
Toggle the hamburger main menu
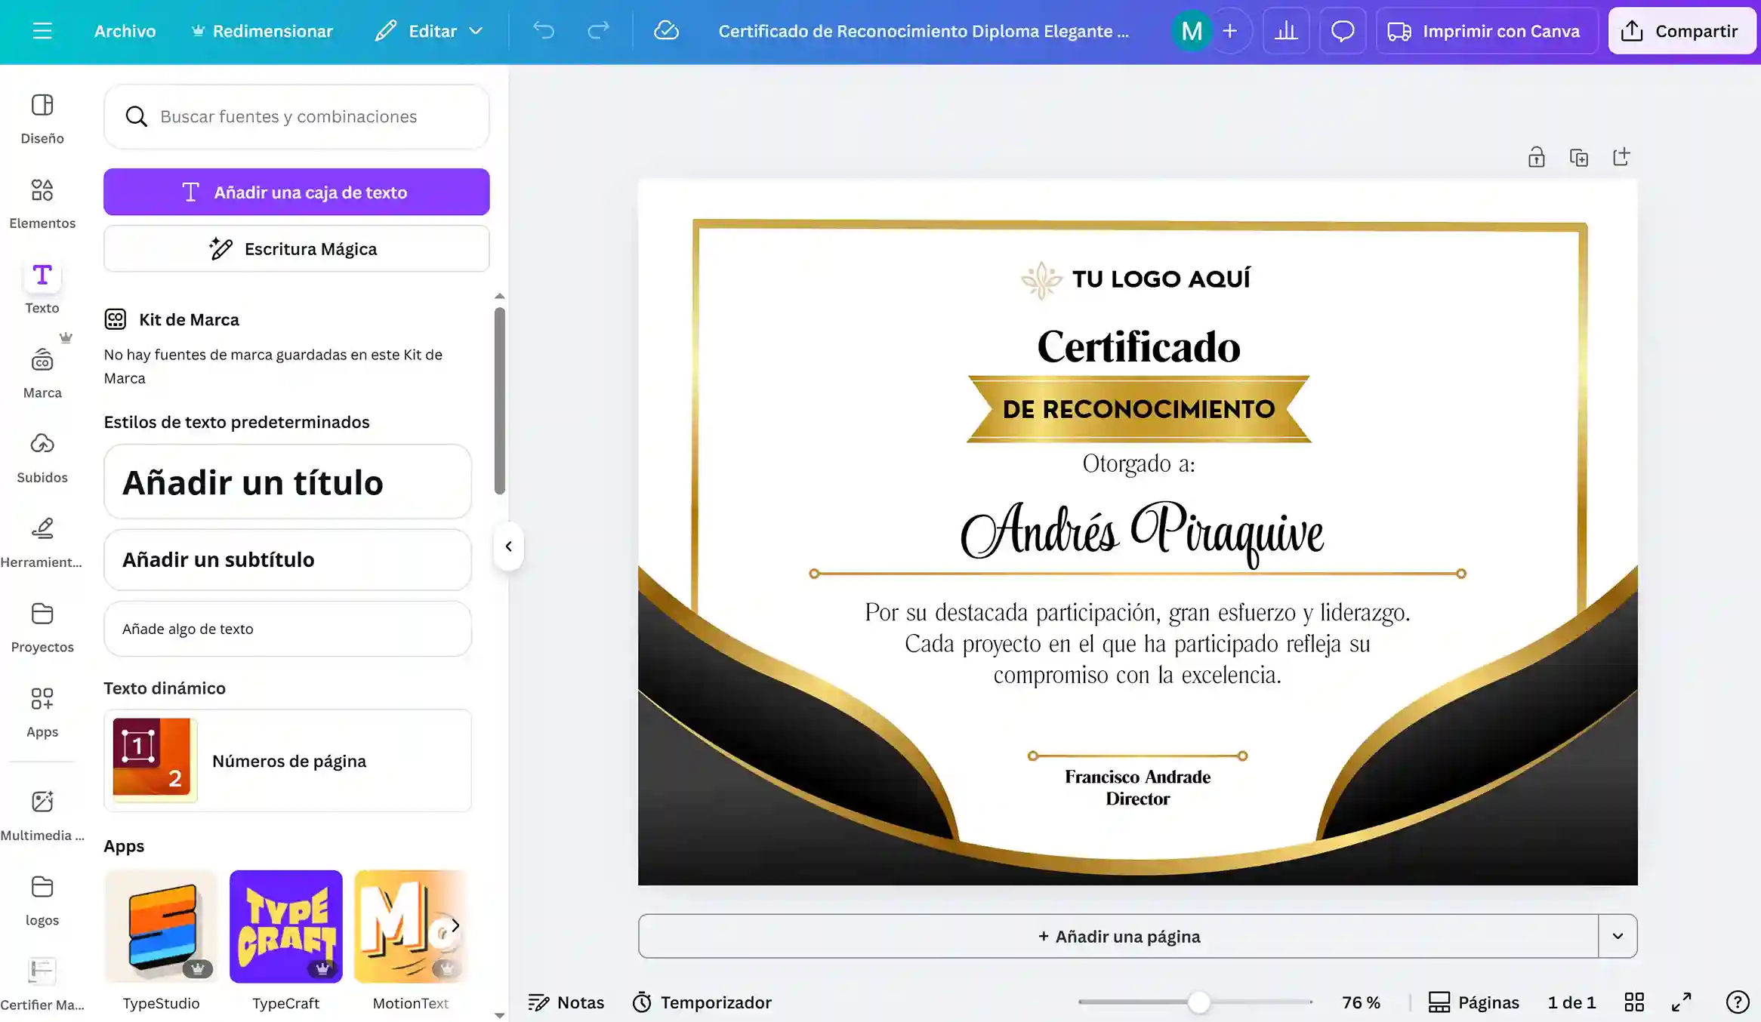click(42, 31)
